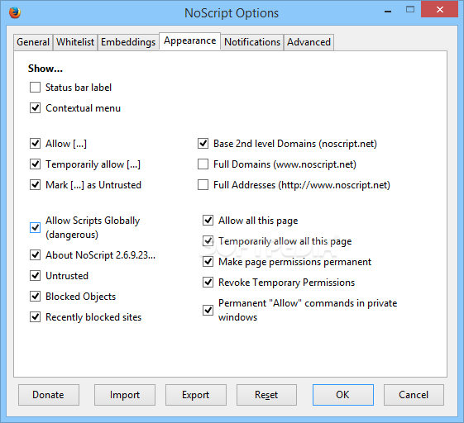The image size is (464, 423).
Task: Minimize the NoScript Options window
Action: tap(388, 11)
